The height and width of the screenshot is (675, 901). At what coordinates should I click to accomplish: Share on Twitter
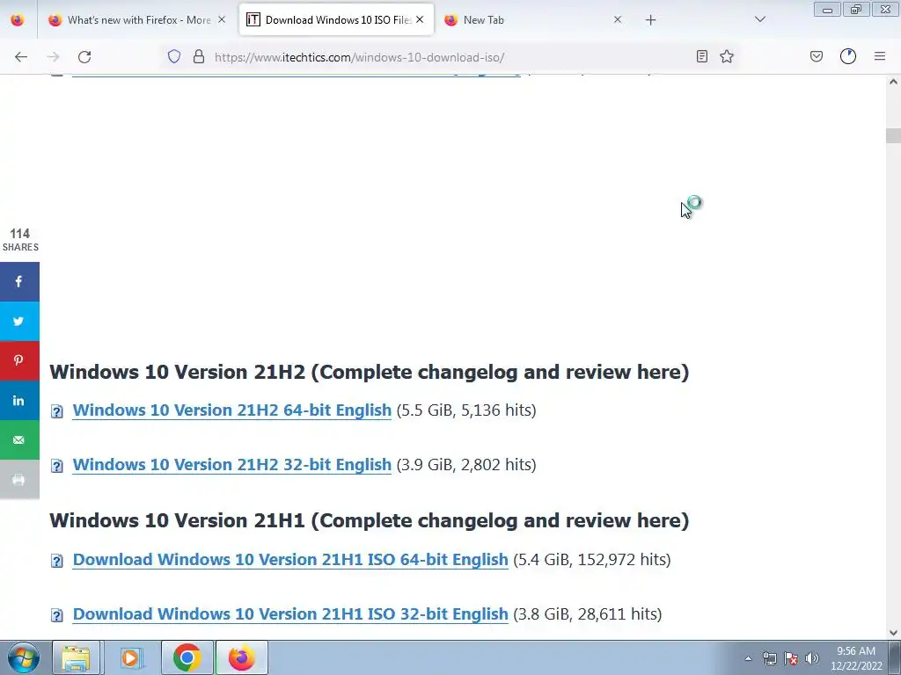tap(19, 322)
